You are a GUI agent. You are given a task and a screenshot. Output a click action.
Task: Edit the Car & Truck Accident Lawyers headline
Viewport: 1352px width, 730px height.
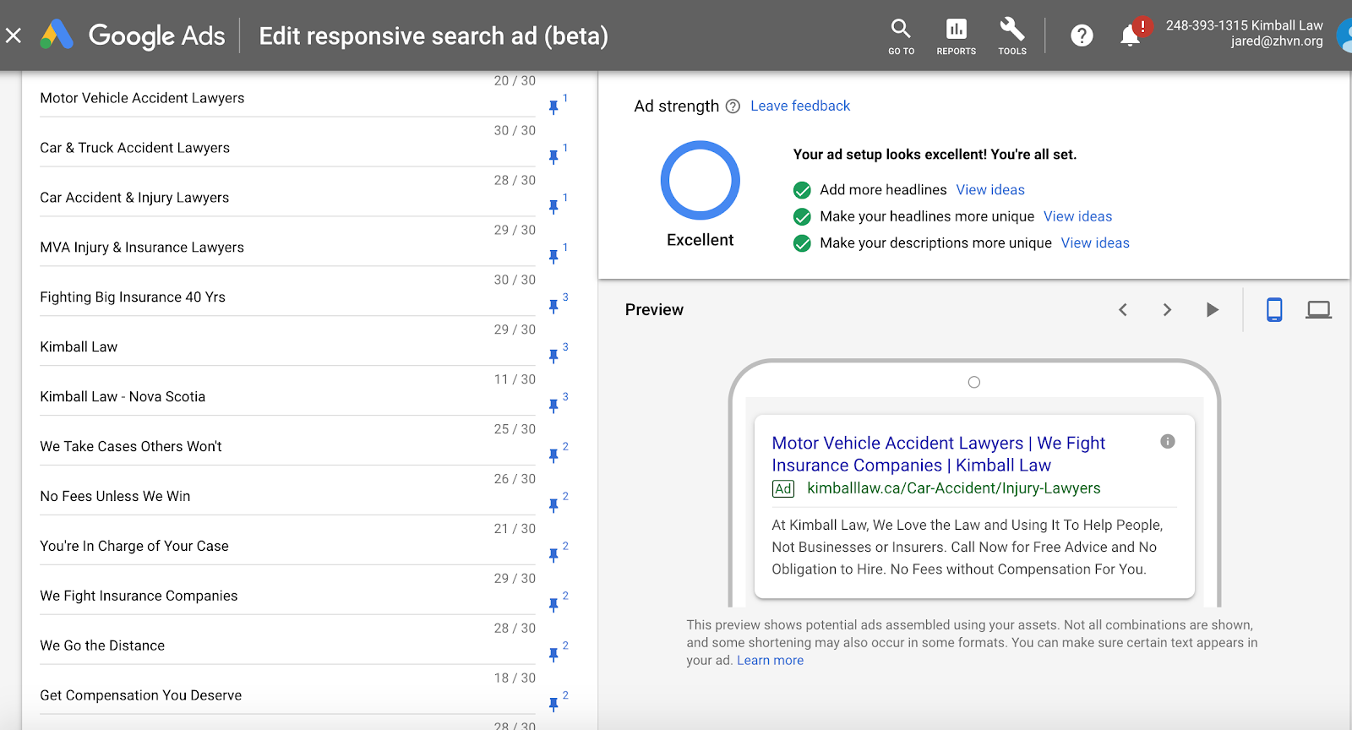[287, 148]
